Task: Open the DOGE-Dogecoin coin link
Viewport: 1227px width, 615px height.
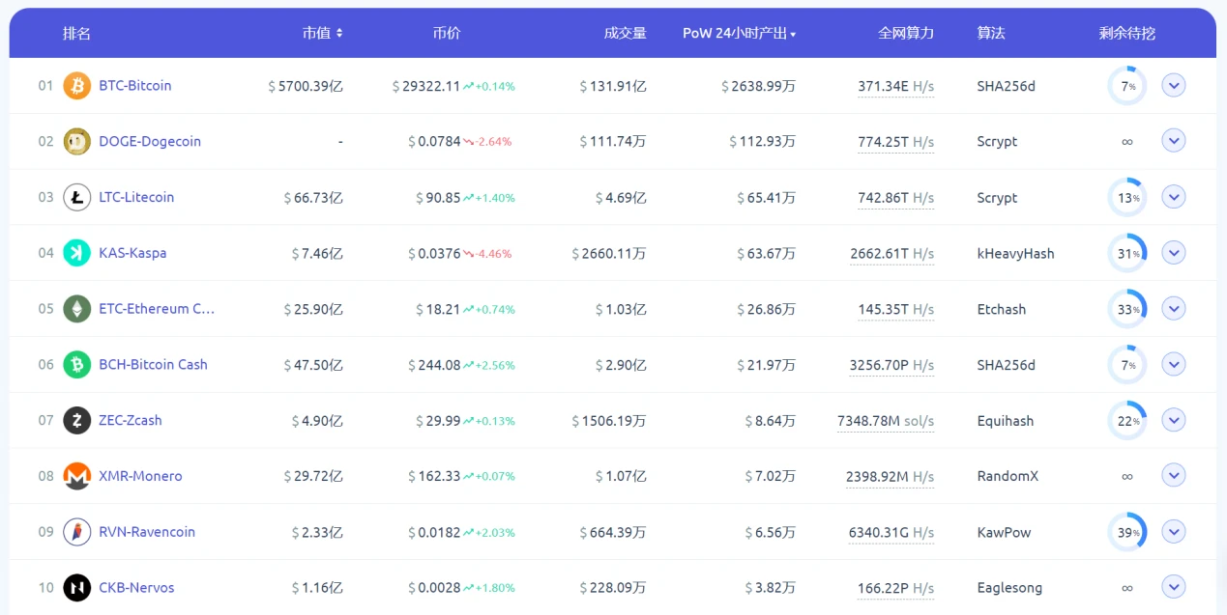Action: click(x=150, y=142)
